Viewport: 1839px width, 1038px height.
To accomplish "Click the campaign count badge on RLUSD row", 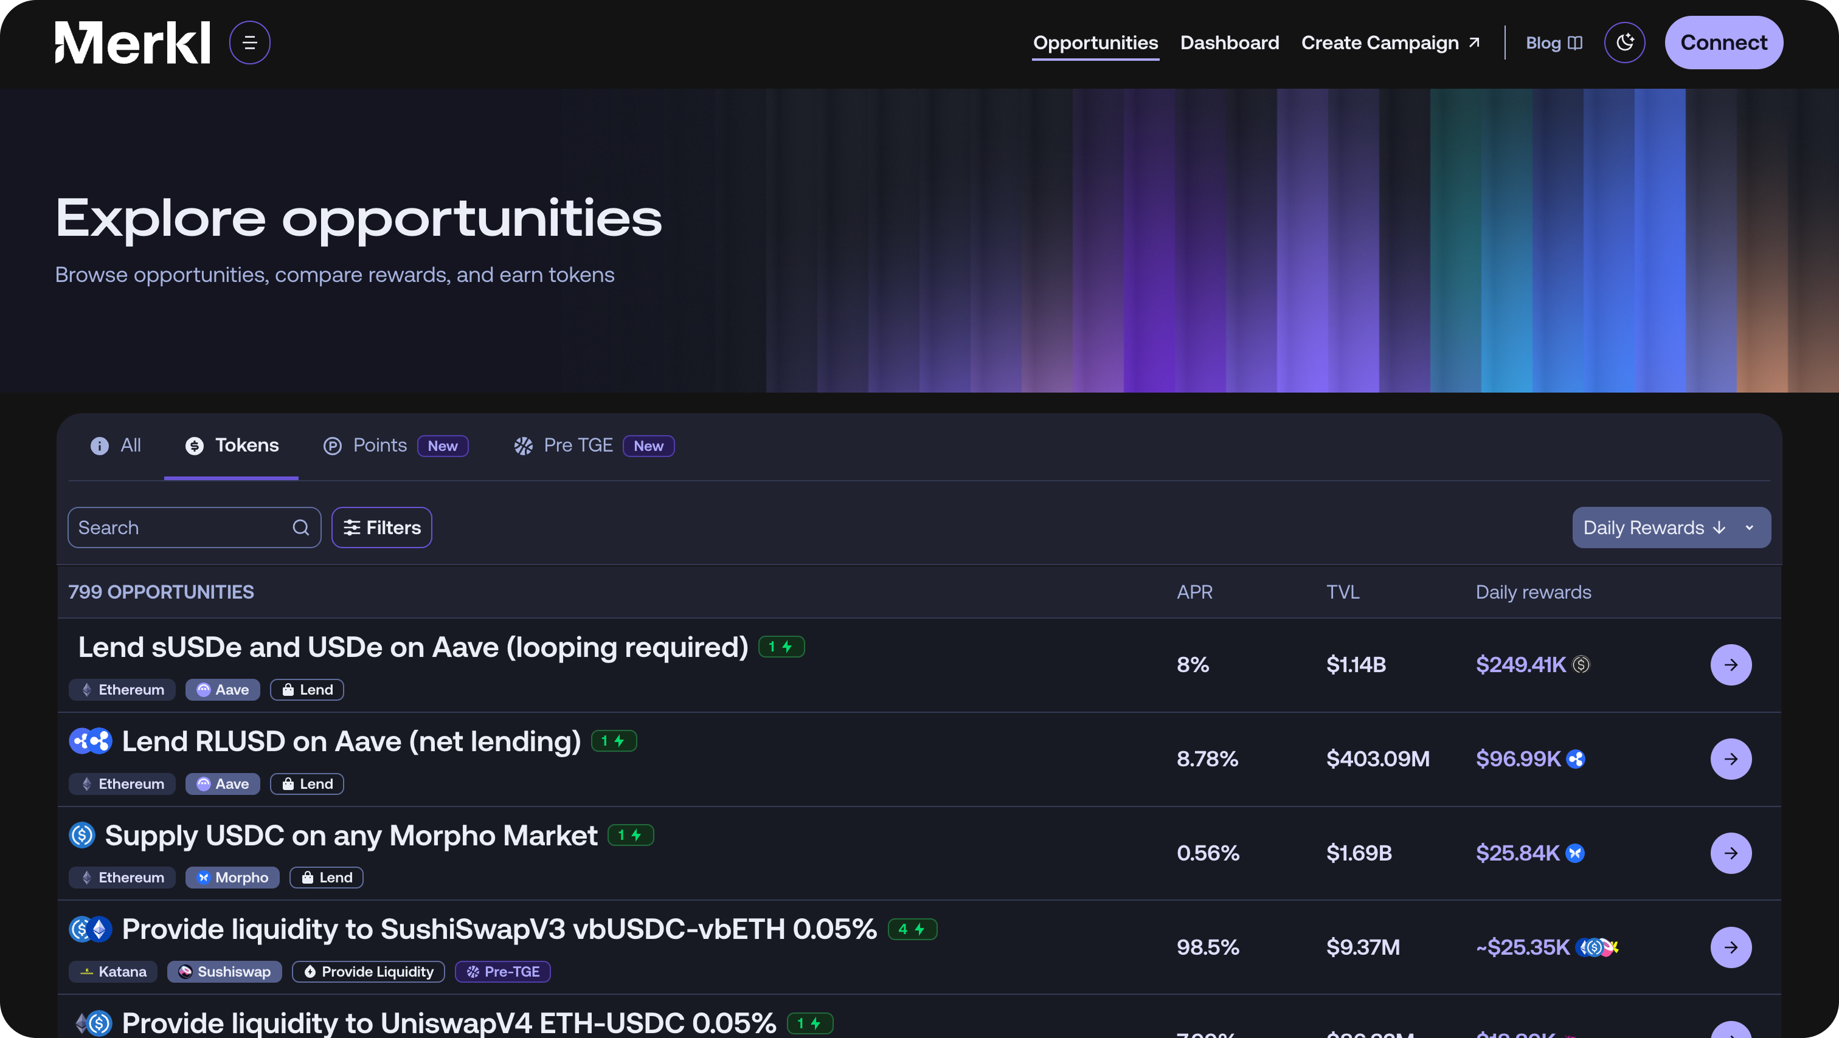I will coord(614,740).
